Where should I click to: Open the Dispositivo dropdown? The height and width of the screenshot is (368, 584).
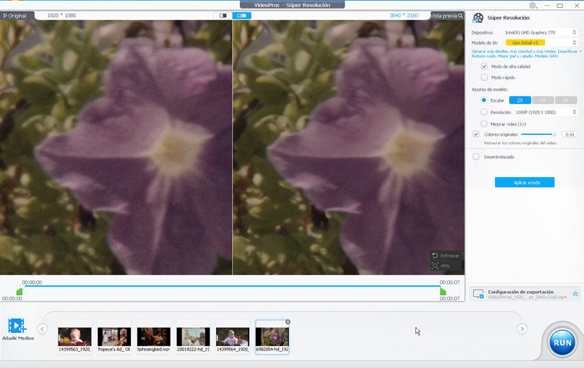(x=541, y=32)
